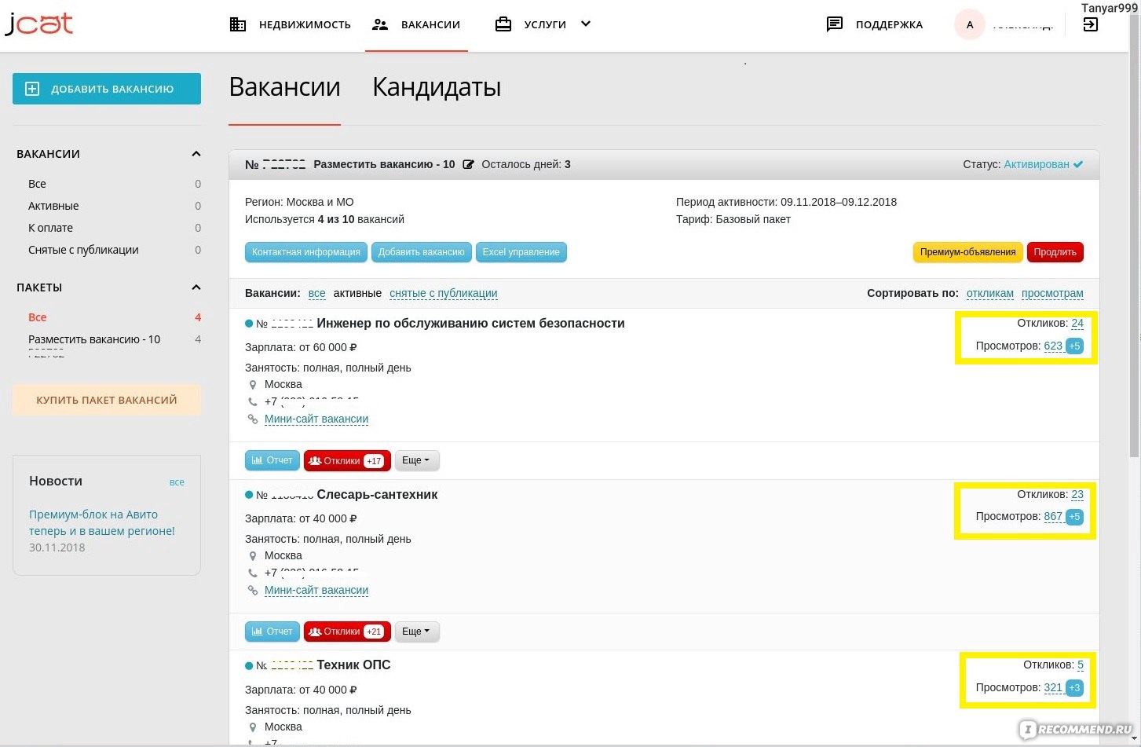
Task: Open Отклики +21 for Слесарь-сантехник
Action: click(x=347, y=632)
